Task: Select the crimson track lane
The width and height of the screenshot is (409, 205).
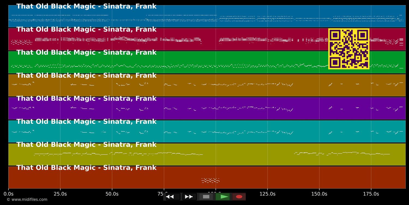Action: tap(207, 39)
